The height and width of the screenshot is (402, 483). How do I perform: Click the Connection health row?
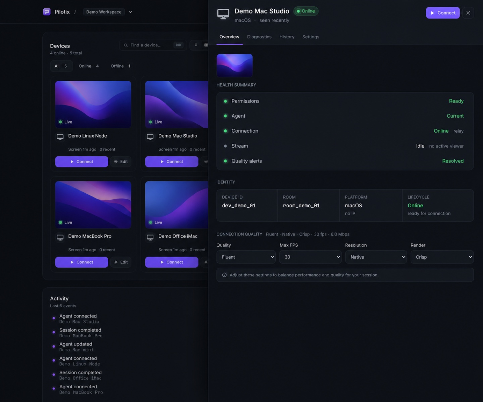(345, 131)
